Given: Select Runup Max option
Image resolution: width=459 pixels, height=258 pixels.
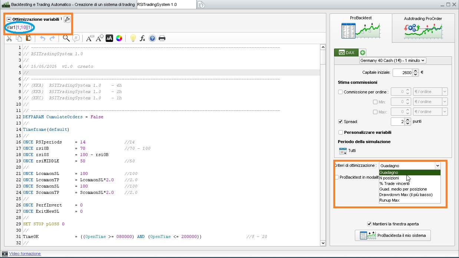Looking at the screenshot, I should (x=410, y=200).
